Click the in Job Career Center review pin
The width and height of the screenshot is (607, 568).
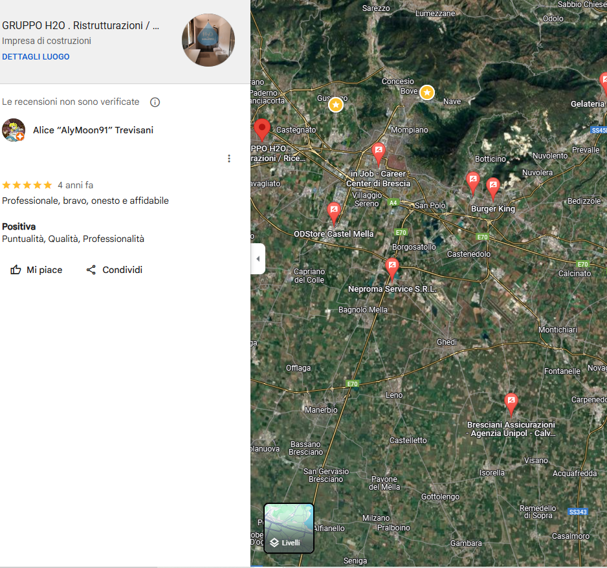pyautogui.click(x=379, y=153)
